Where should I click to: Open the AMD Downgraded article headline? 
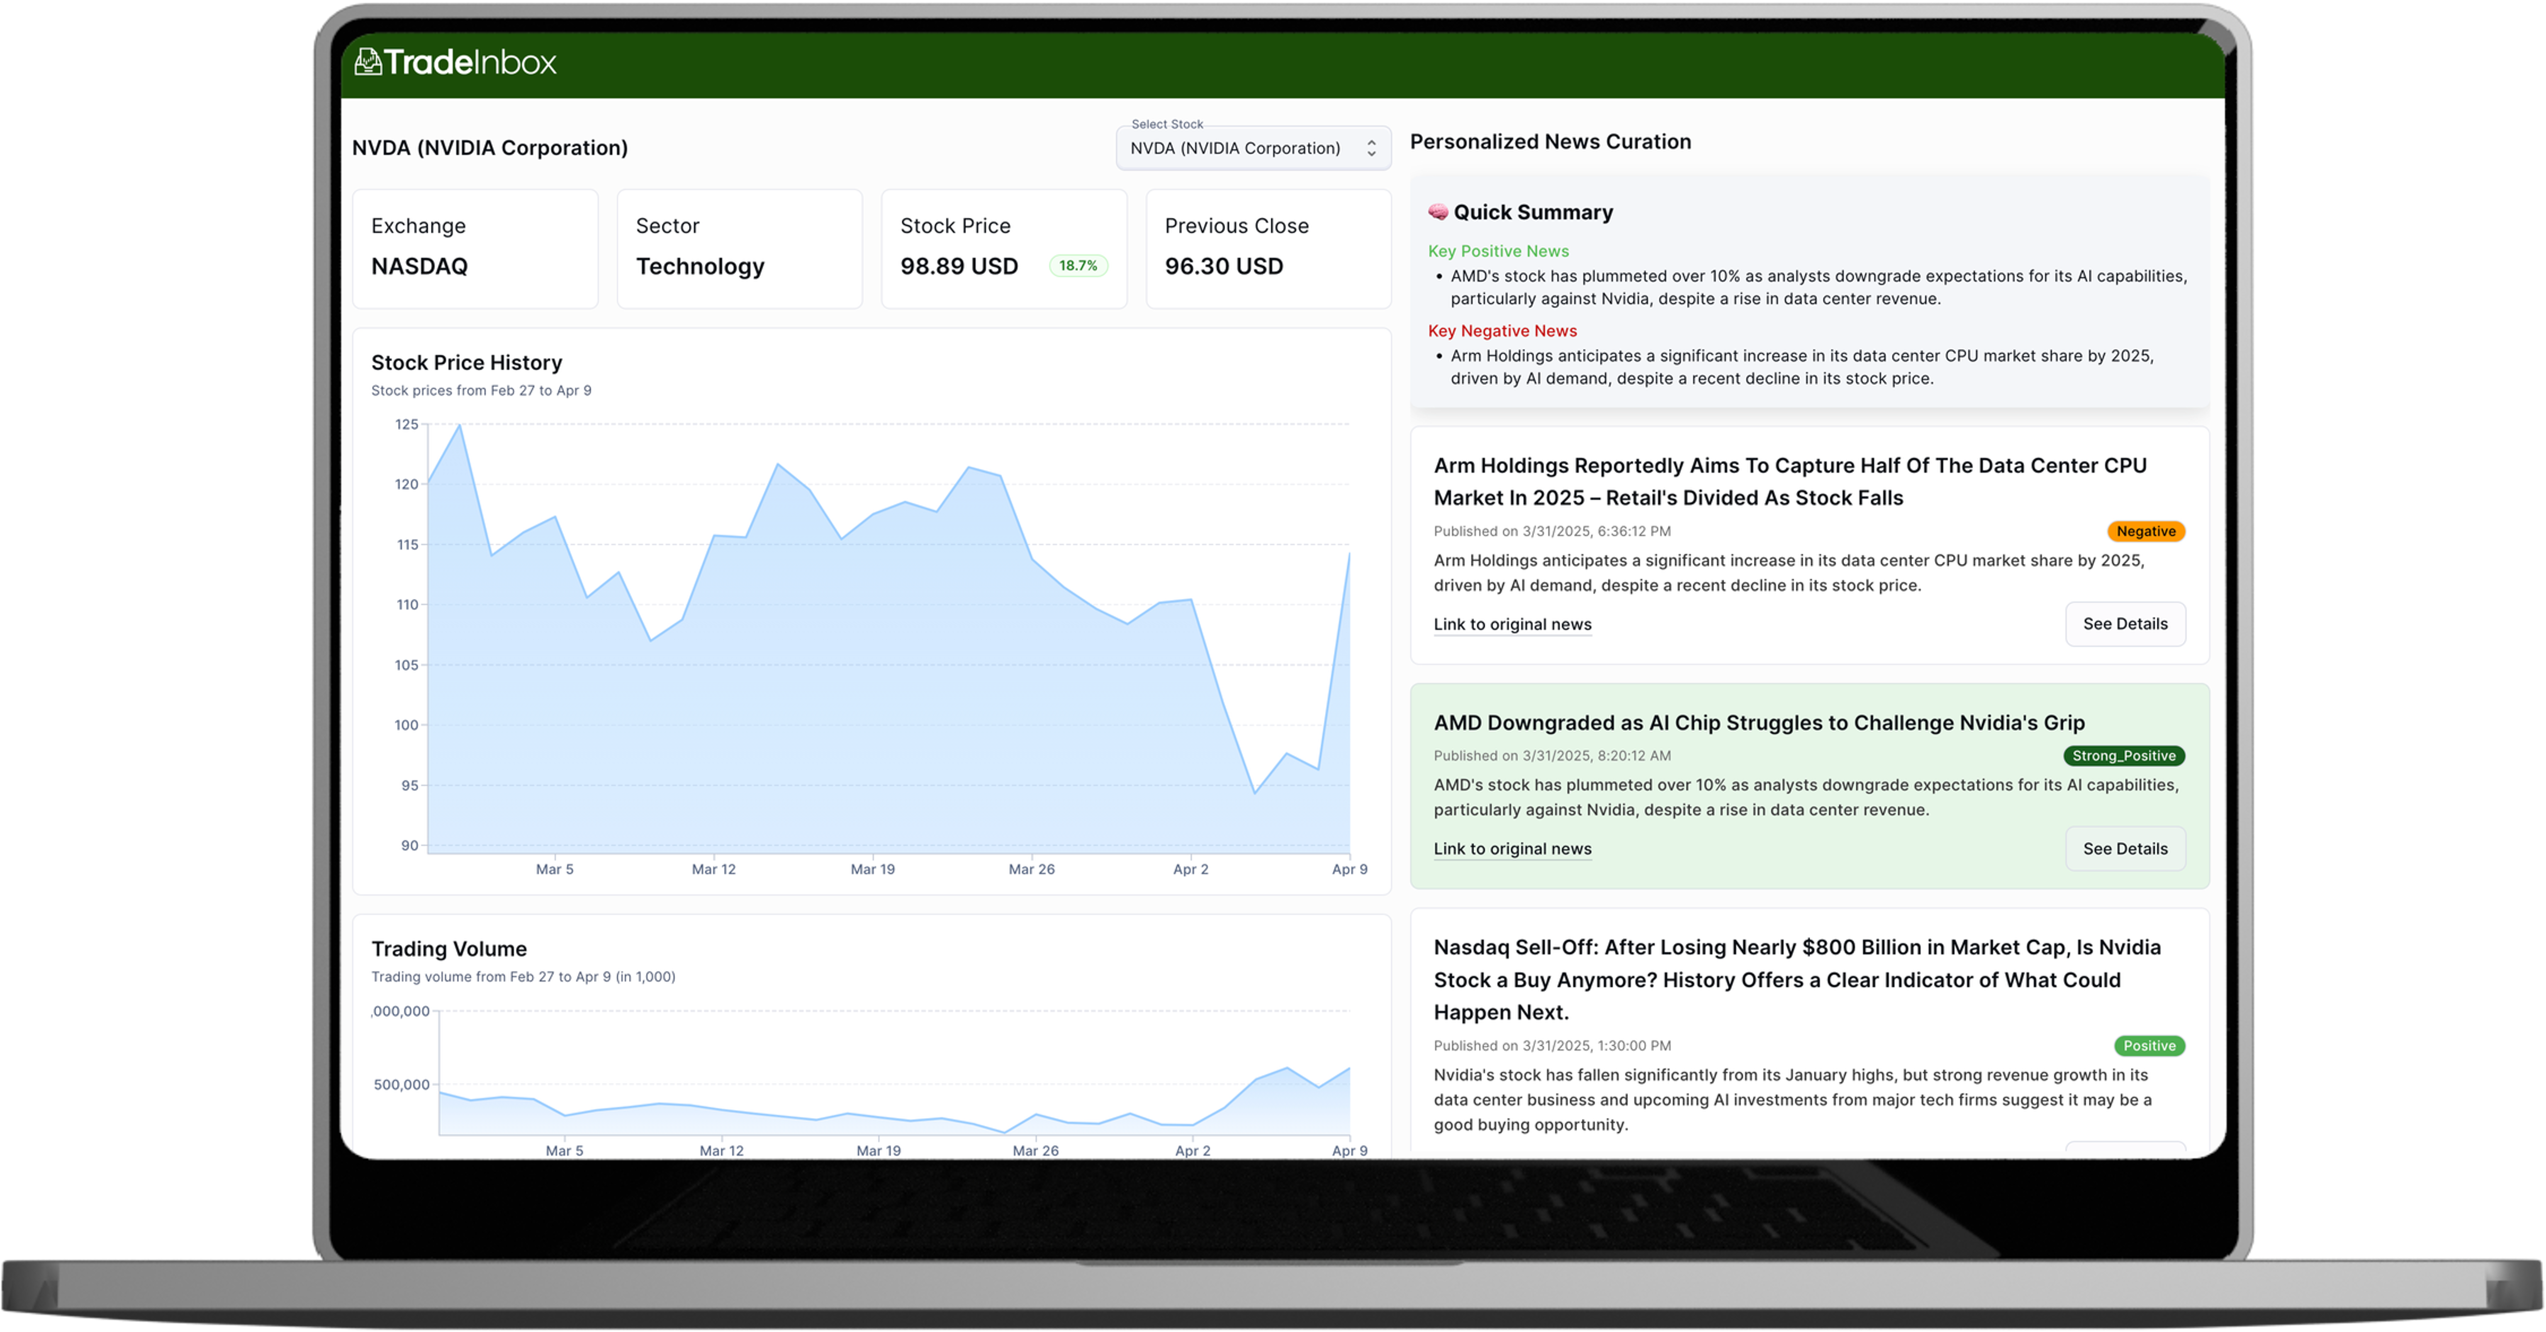click(x=1759, y=722)
